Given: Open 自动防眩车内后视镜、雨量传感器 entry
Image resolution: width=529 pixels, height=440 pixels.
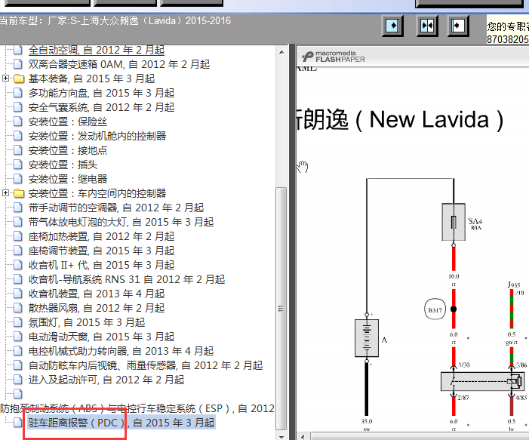Looking at the screenshot, I should (x=146, y=365).
